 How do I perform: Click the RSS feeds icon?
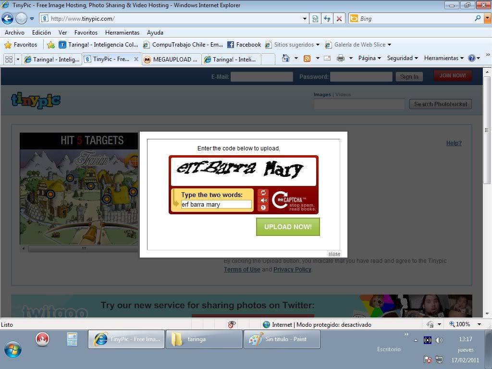point(307,58)
